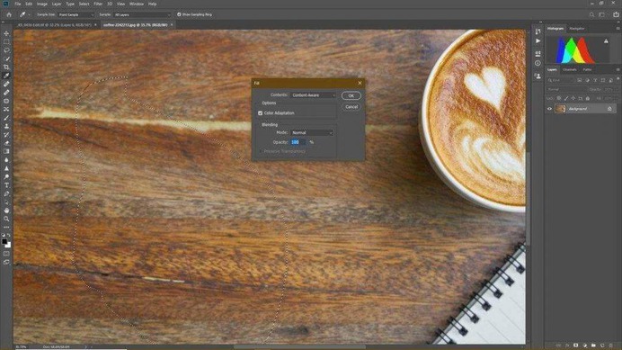The width and height of the screenshot is (622, 350).
Task: Select the Clone Stamp tool
Action: [6, 126]
